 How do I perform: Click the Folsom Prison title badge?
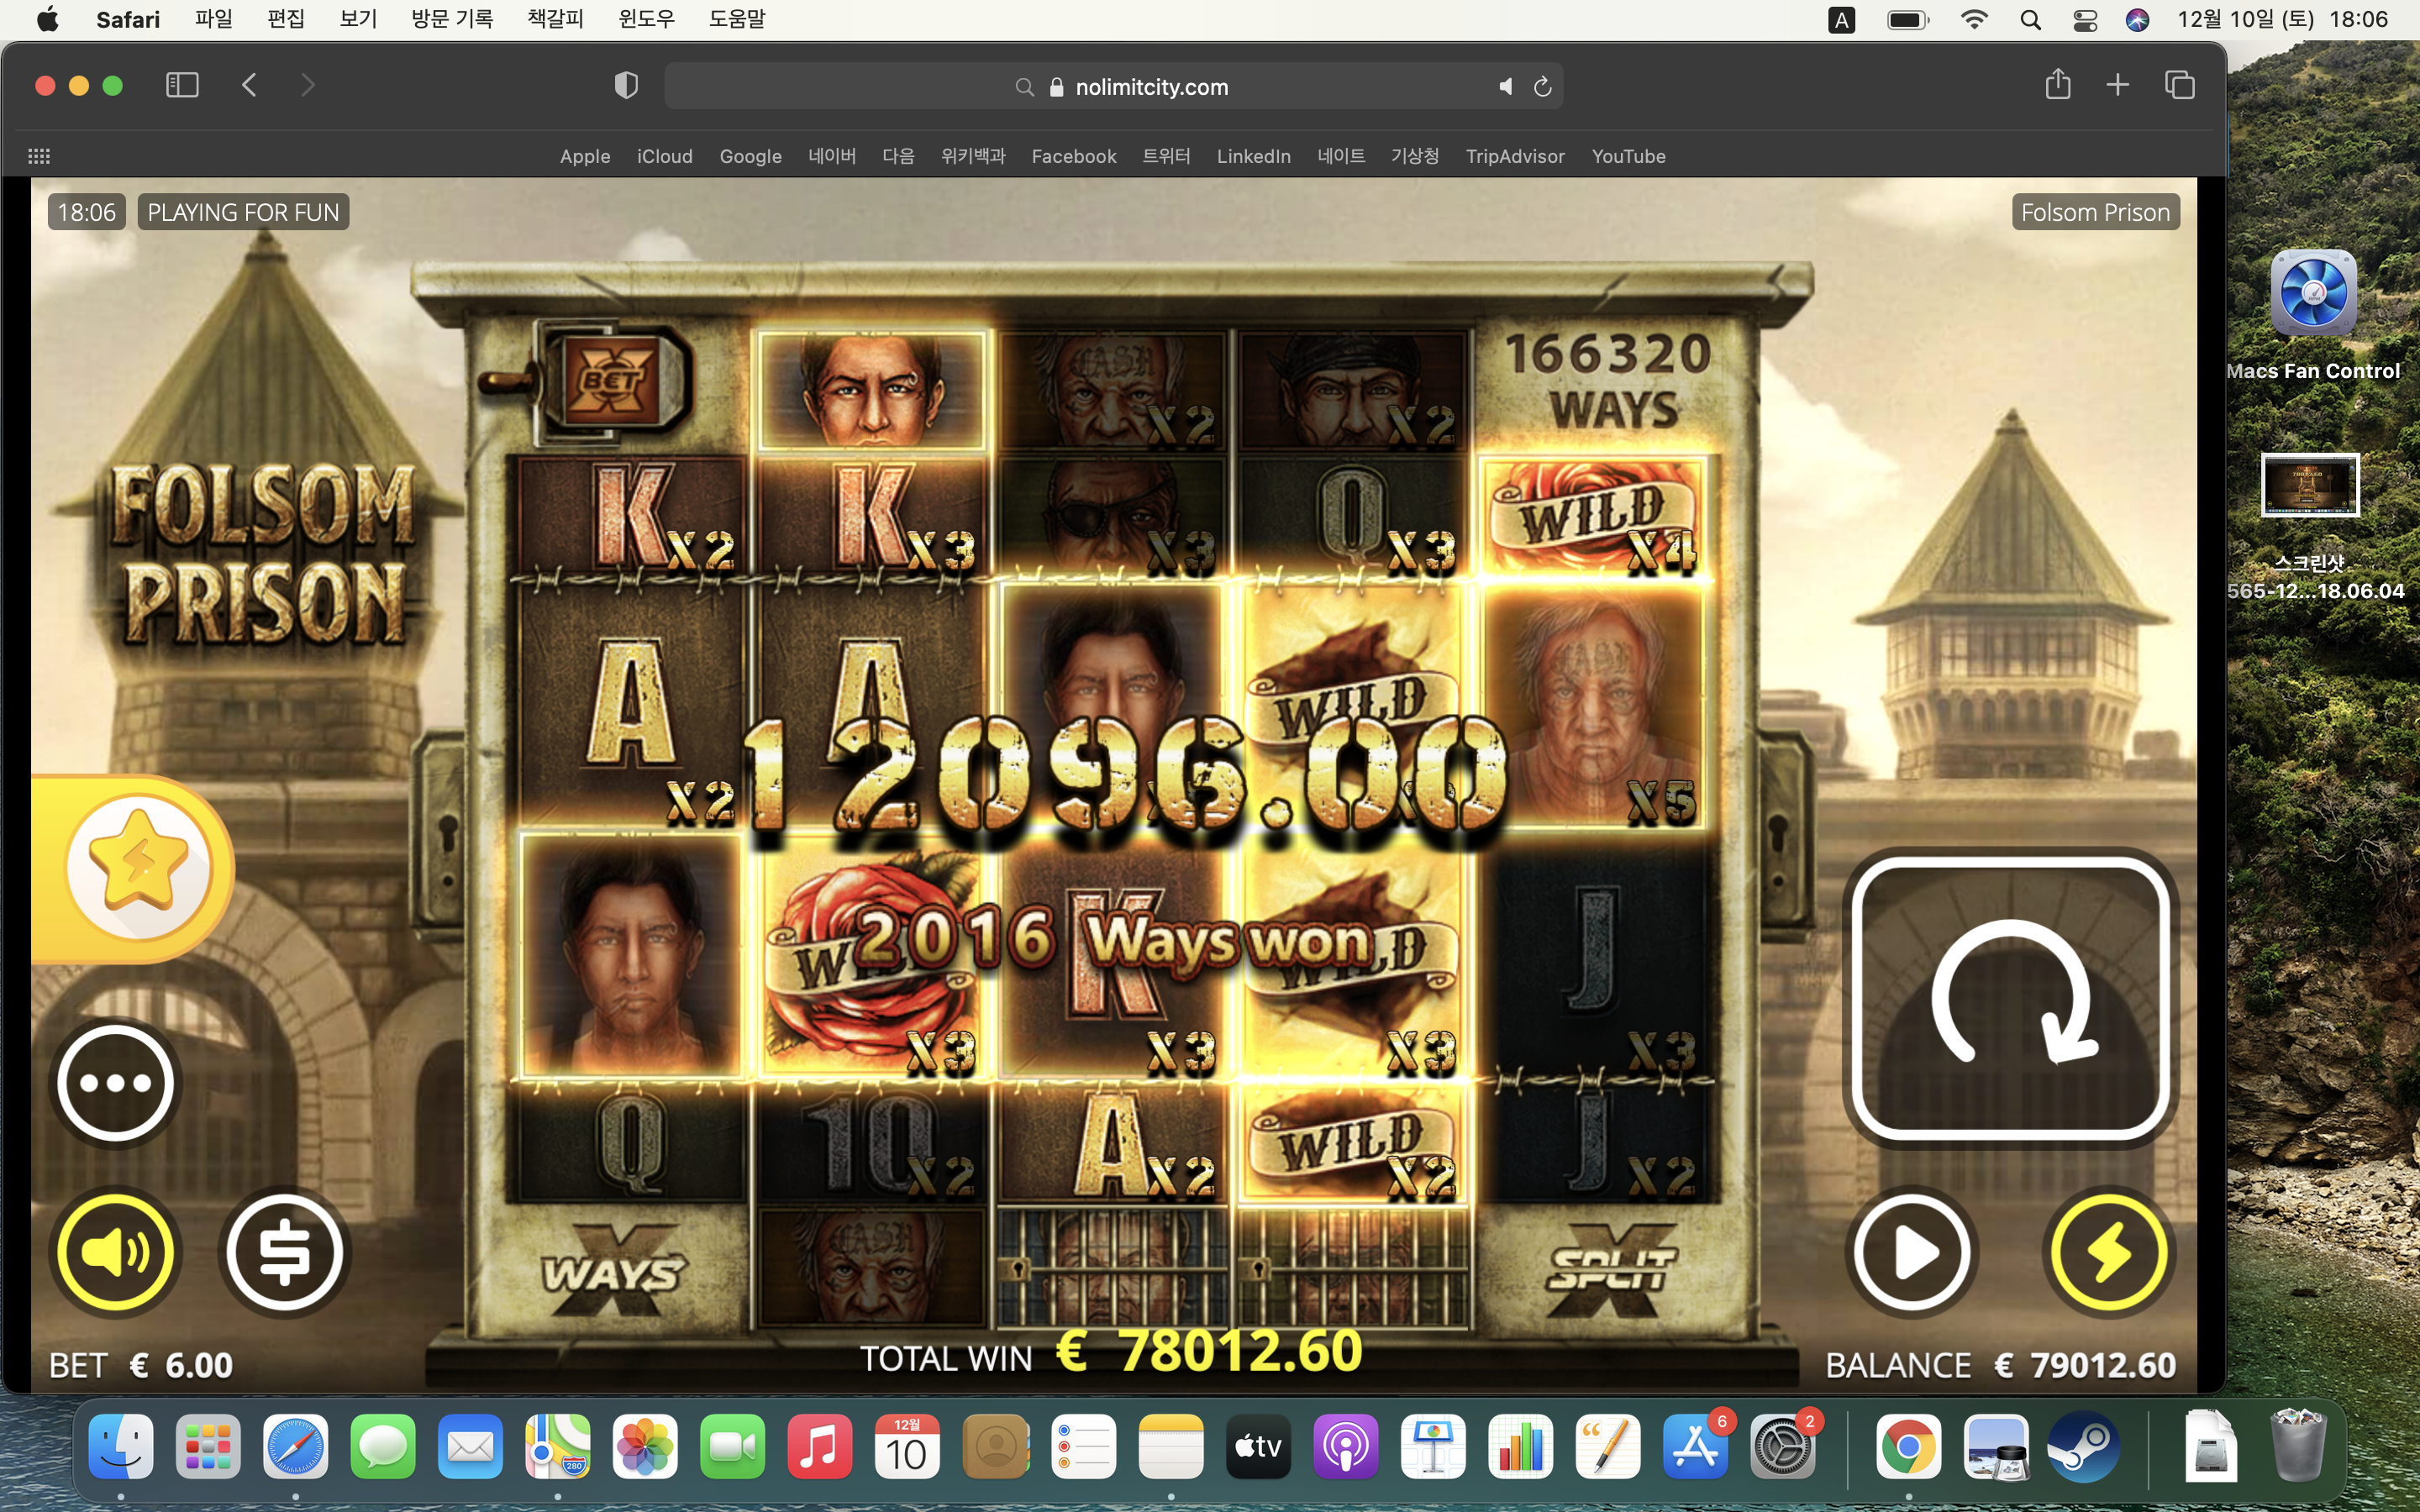pyautogui.click(x=2095, y=212)
